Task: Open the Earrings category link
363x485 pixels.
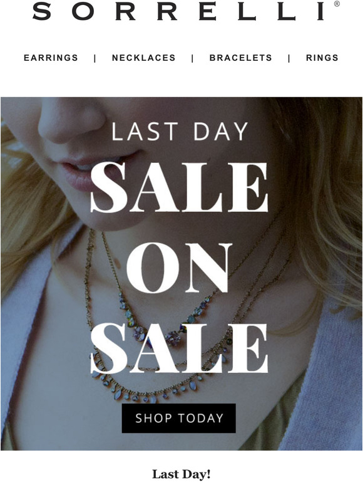Action: 51,58
